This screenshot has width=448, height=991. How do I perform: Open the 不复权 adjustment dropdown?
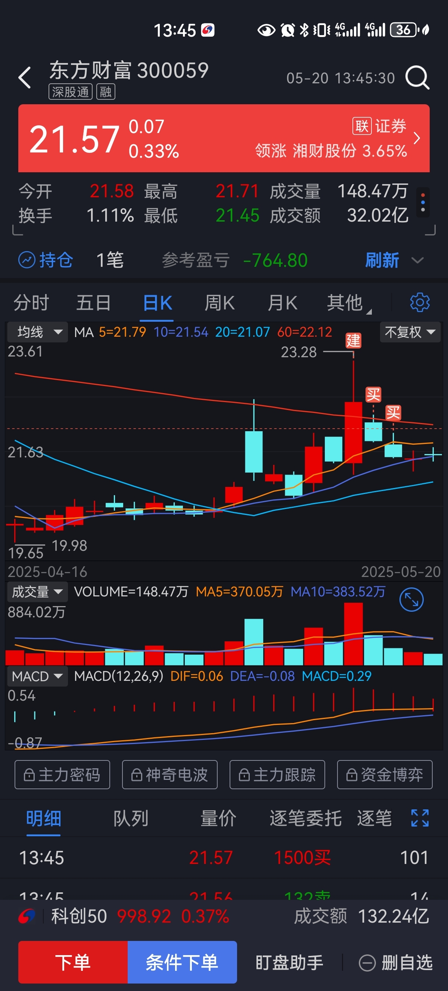(x=410, y=331)
